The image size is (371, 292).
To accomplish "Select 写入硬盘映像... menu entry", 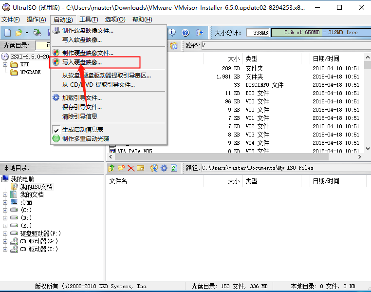I will pos(109,62).
